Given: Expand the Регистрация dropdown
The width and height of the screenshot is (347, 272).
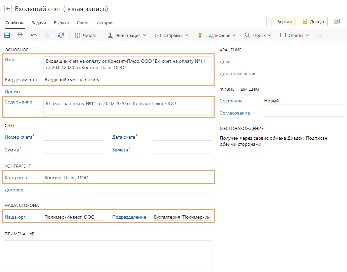Looking at the screenshot, I should pyautogui.click(x=127, y=35).
